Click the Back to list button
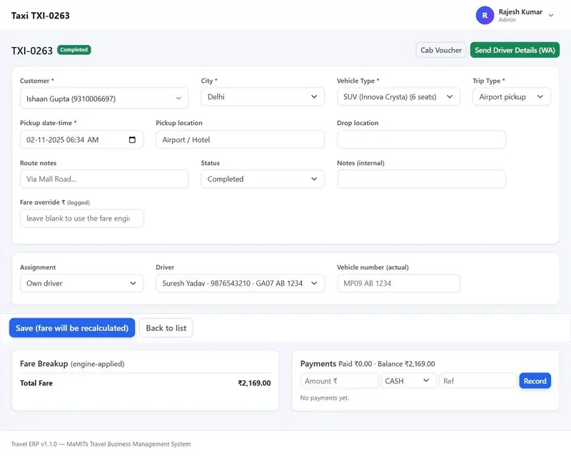This screenshot has height=456, width=571. tap(166, 328)
